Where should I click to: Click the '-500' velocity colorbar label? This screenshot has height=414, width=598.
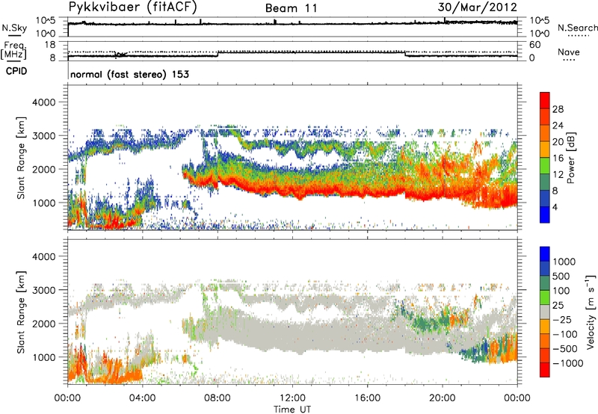point(564,348)
